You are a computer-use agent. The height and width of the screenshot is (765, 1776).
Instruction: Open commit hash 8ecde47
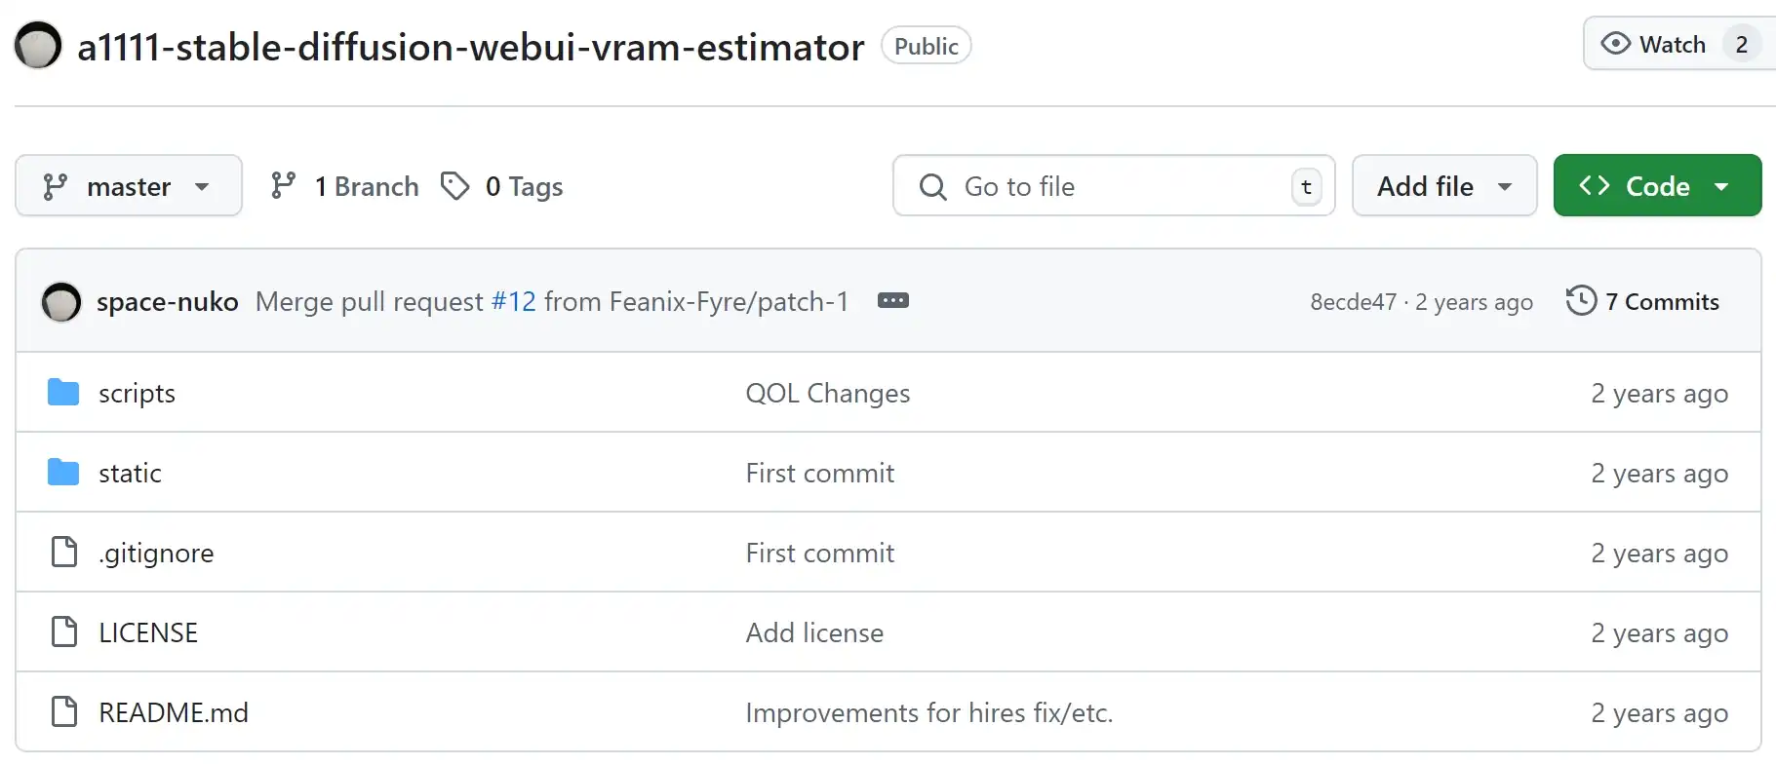point(1353,302)
